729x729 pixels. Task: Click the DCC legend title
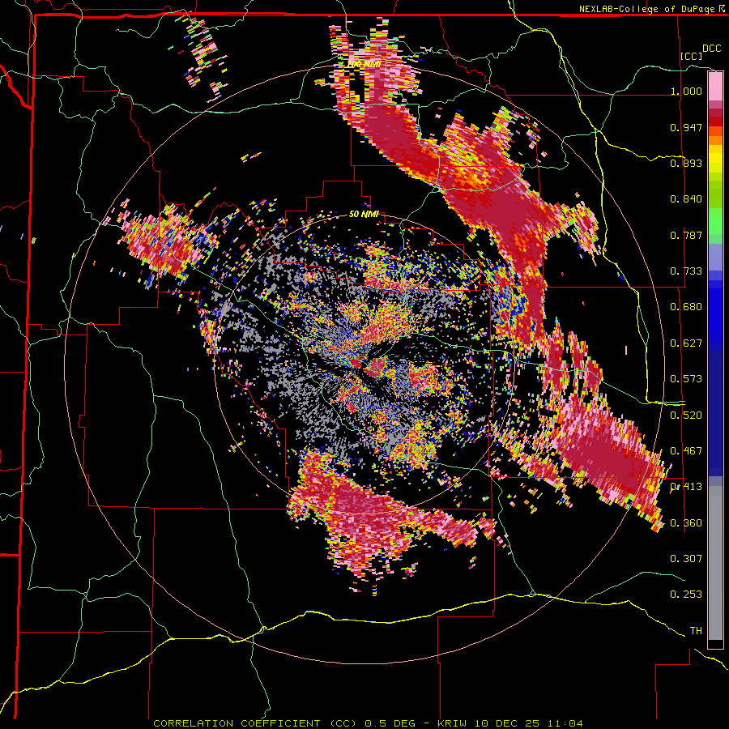tap(711, 49)
